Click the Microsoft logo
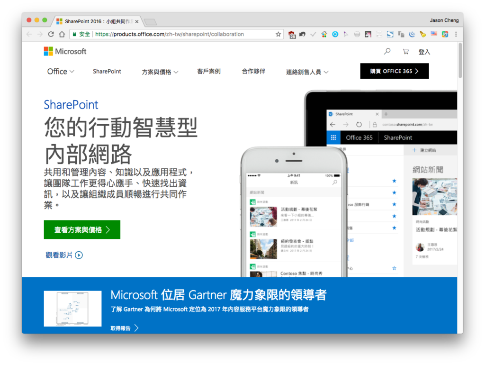485x365 pixels. tap(65, 51)
